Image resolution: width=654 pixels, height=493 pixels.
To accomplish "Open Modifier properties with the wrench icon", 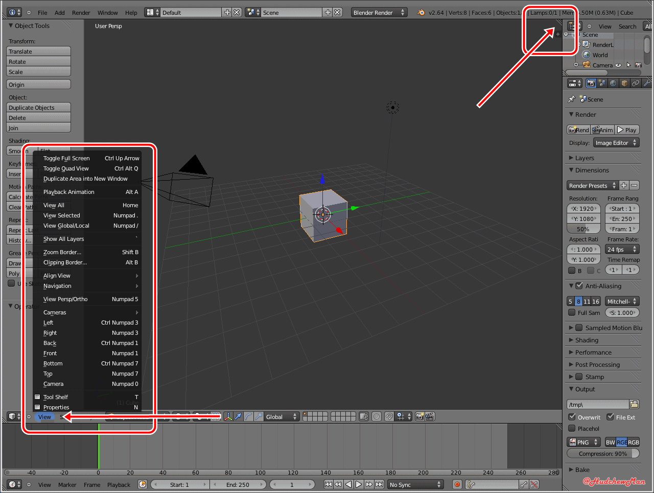I will tap(646, 83).
